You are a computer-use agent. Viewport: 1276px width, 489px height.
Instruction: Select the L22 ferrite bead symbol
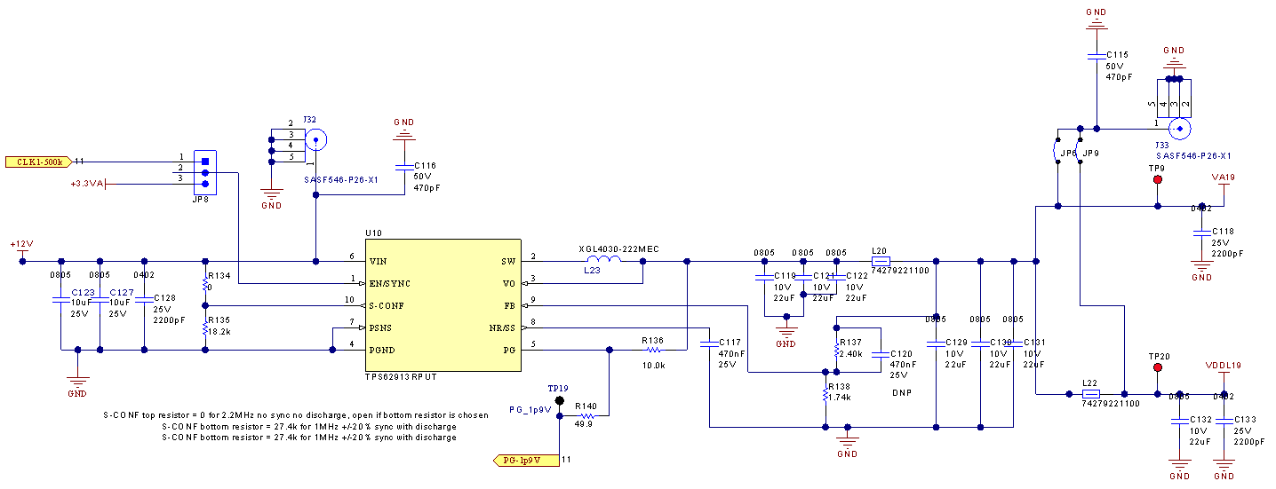click(1090, 393)
